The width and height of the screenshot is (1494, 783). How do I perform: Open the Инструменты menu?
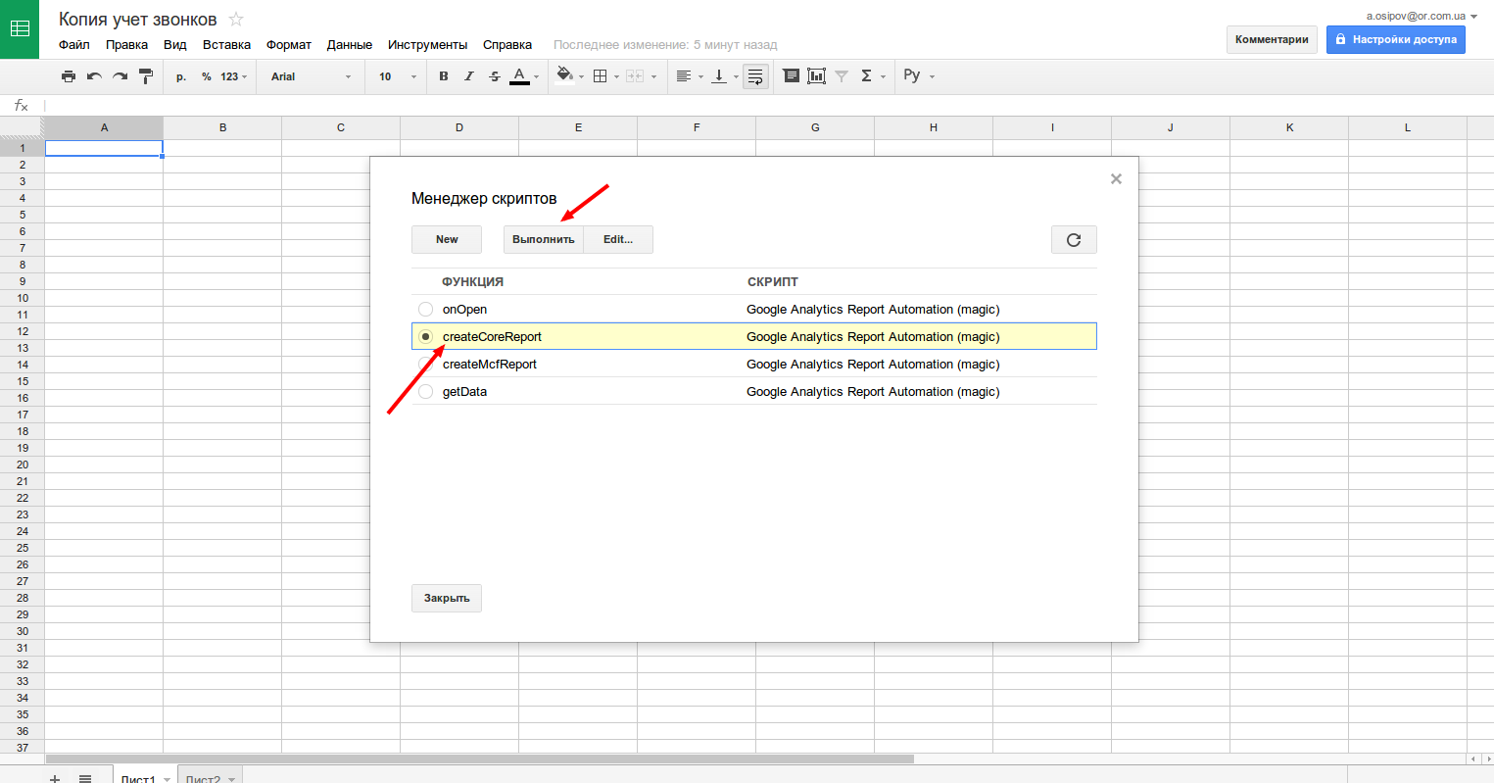427,45
